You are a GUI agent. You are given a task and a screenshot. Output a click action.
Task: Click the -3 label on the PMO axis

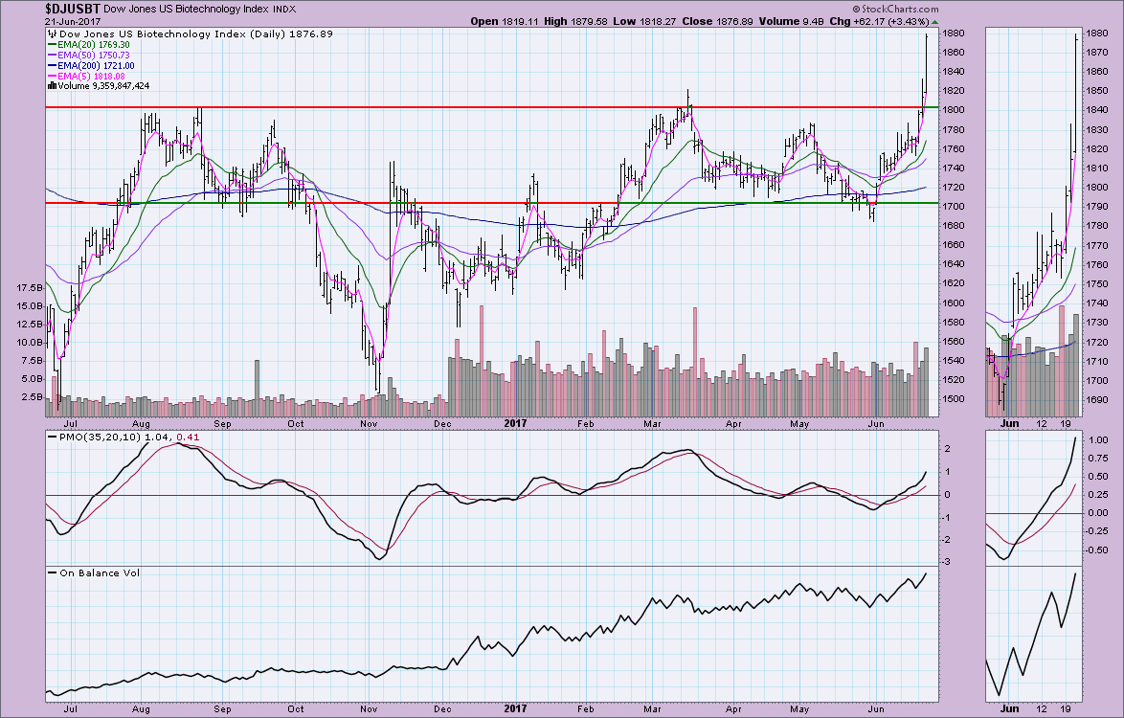(947, 562)
